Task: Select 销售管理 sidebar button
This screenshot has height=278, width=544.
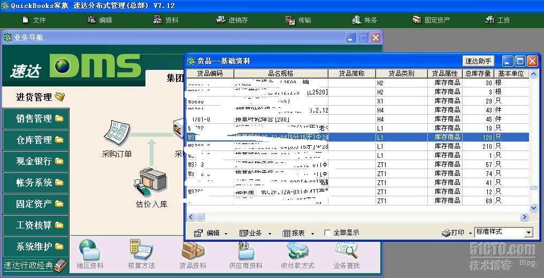Action: 36,119
